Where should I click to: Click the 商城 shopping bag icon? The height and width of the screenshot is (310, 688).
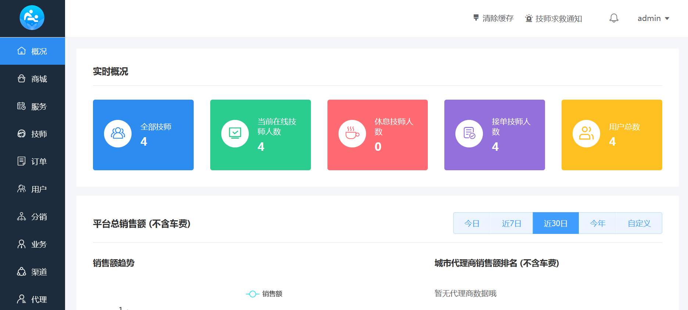click(22, 79)
